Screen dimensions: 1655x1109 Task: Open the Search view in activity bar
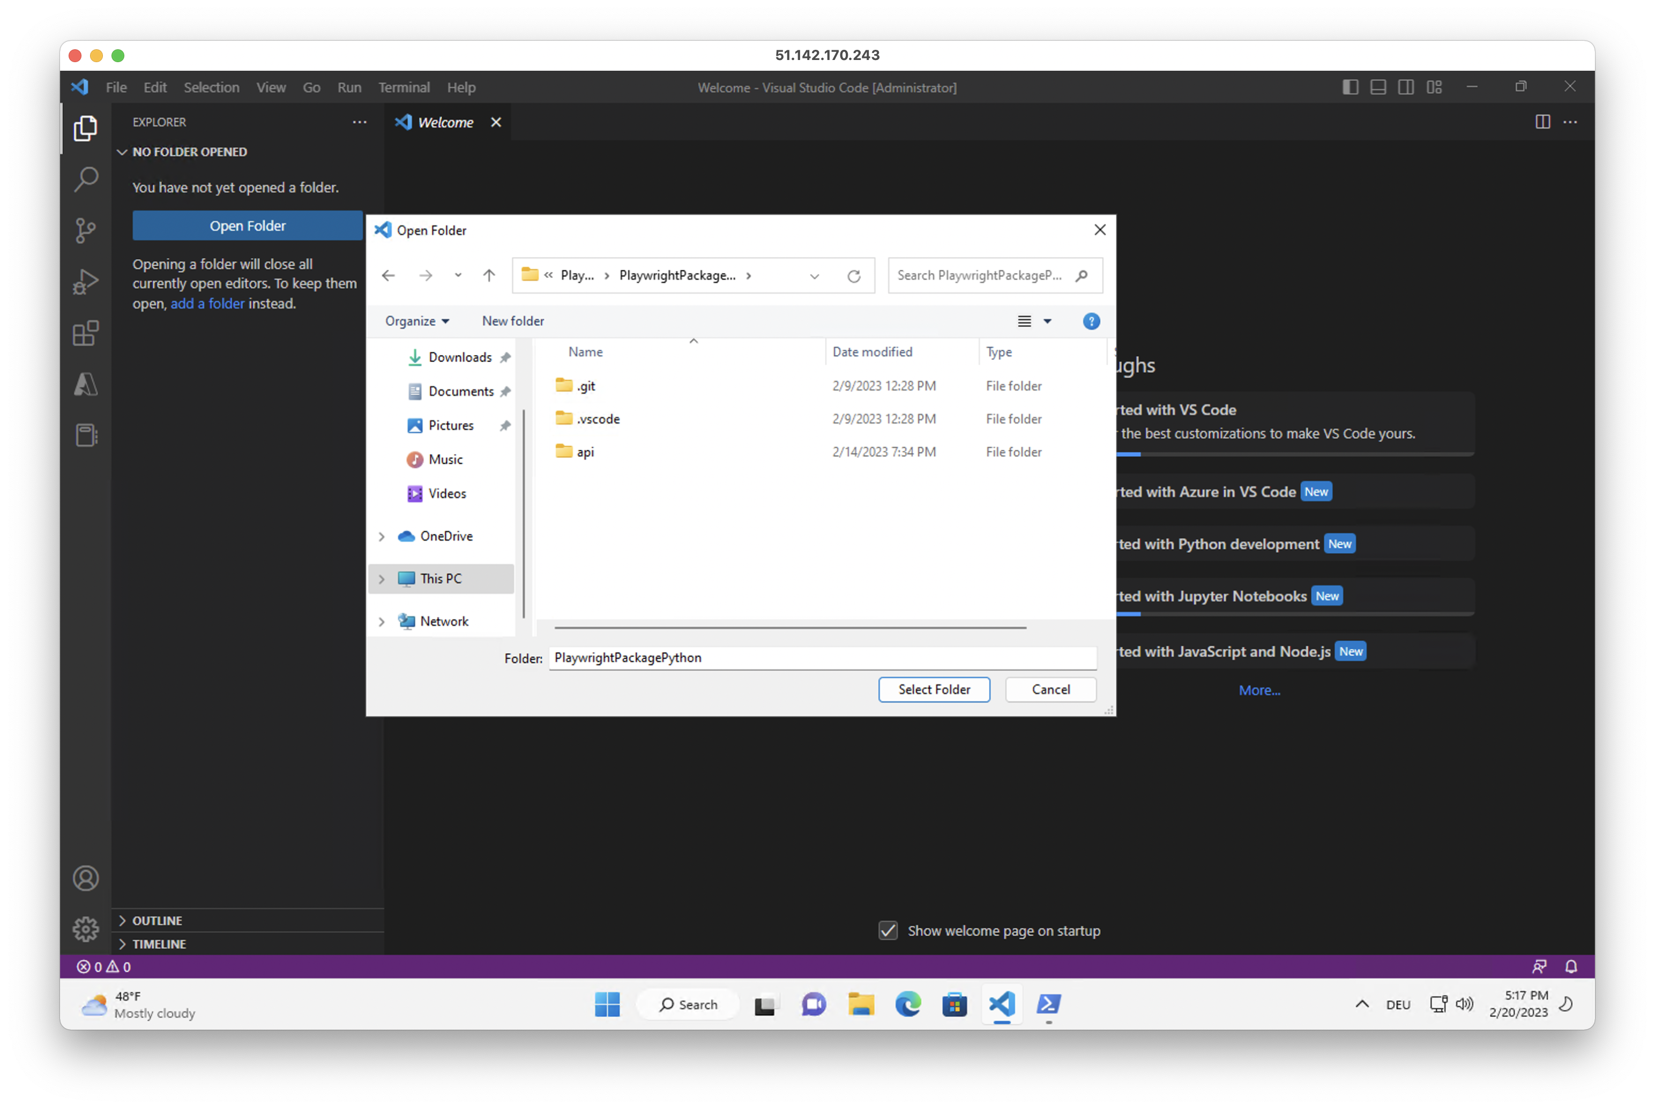tap(86, 179)
